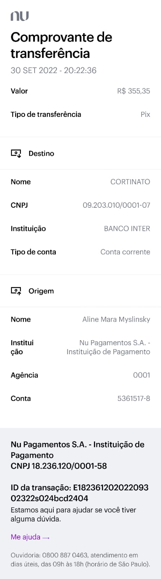Click the transfer value R$ 355,35
Screen dimensions: 161x579
click(134, 91)
